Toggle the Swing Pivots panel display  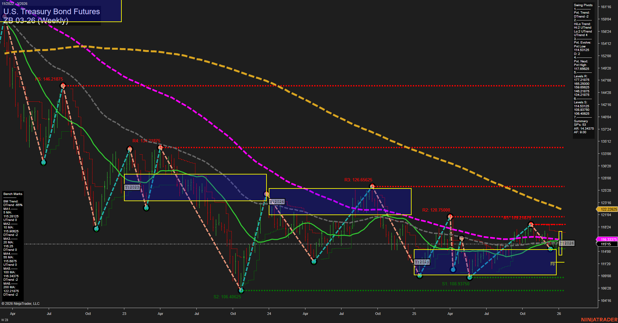[584, 5]
